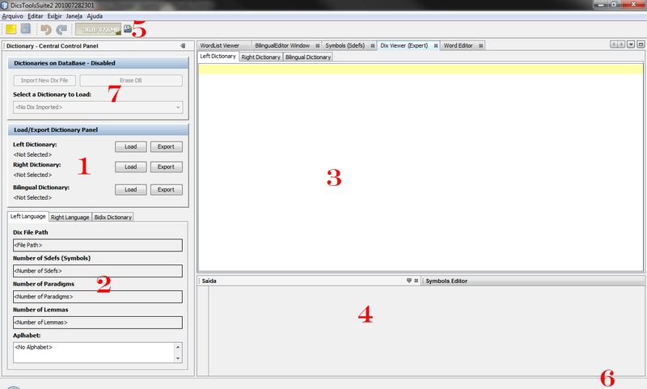Screen dimensions: 647x389
Task: Open the Arquivo menu
Action: click(x=12, y=16)
